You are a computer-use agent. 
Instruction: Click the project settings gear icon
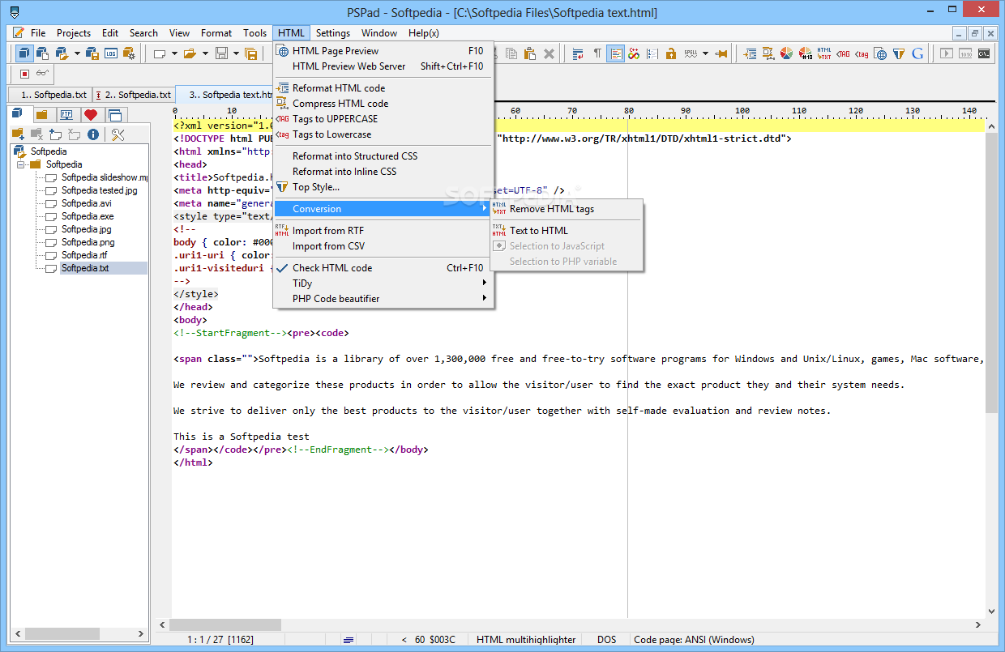pos(129,53)
